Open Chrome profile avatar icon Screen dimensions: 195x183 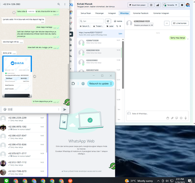pos(83,84)
